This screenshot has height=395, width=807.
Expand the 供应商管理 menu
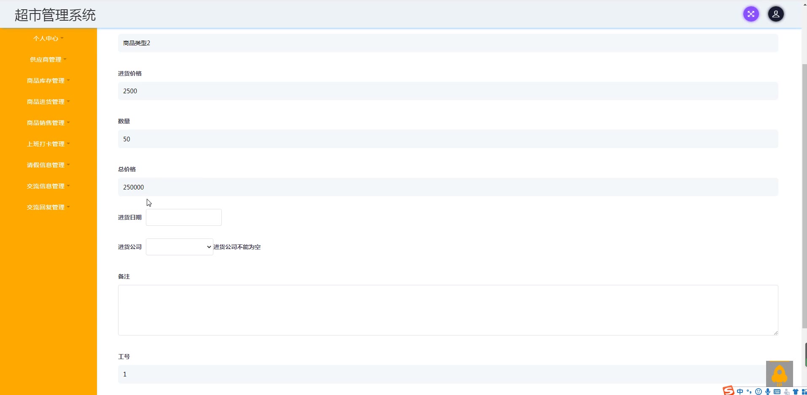point(48,60)
